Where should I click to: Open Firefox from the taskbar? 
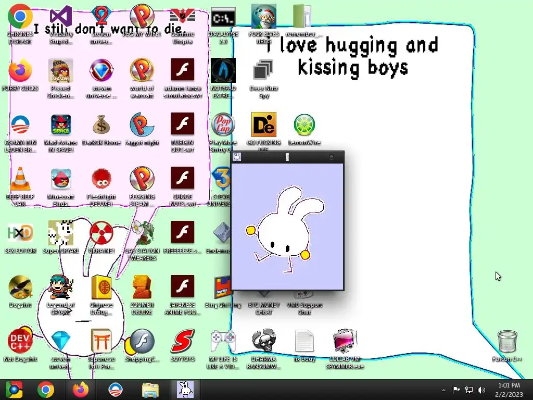point(81,390)
